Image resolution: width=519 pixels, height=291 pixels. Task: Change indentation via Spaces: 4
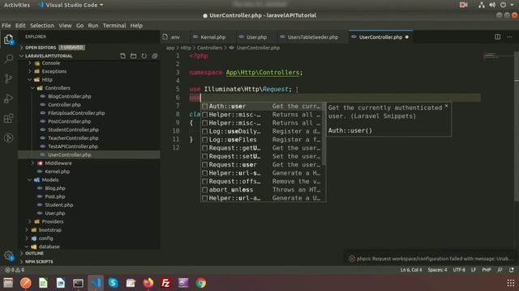[437, 269]
